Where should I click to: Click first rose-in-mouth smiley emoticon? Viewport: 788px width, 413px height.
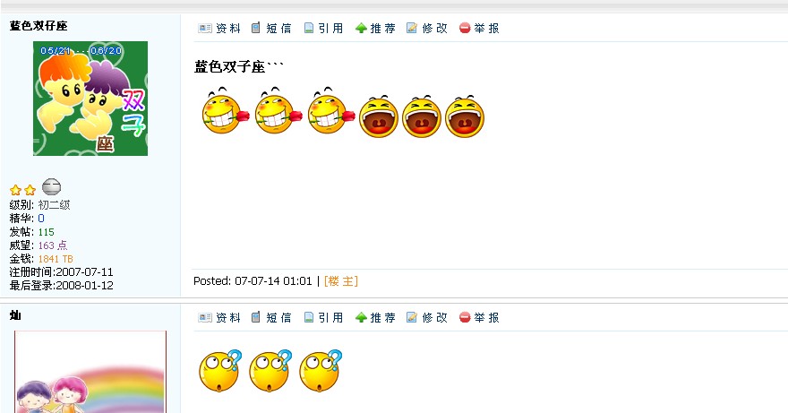225,111
